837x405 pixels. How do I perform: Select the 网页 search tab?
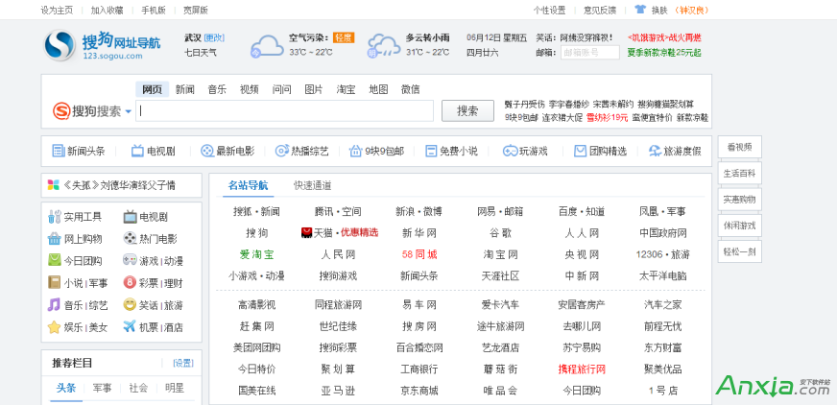coord(152,89)
